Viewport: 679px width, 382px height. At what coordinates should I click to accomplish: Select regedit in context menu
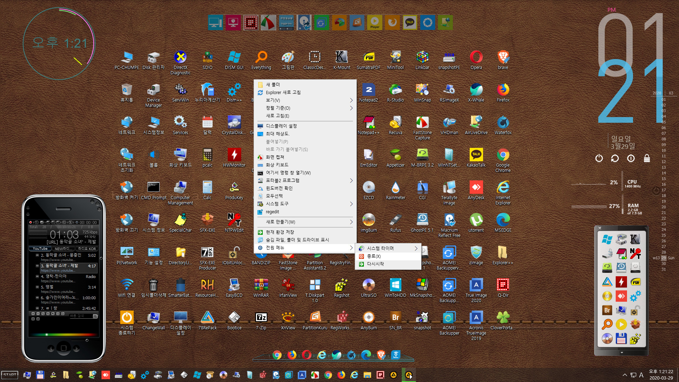point(305,212)
